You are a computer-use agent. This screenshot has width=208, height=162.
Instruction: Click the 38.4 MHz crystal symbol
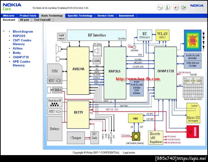click(x=134, y=47)
